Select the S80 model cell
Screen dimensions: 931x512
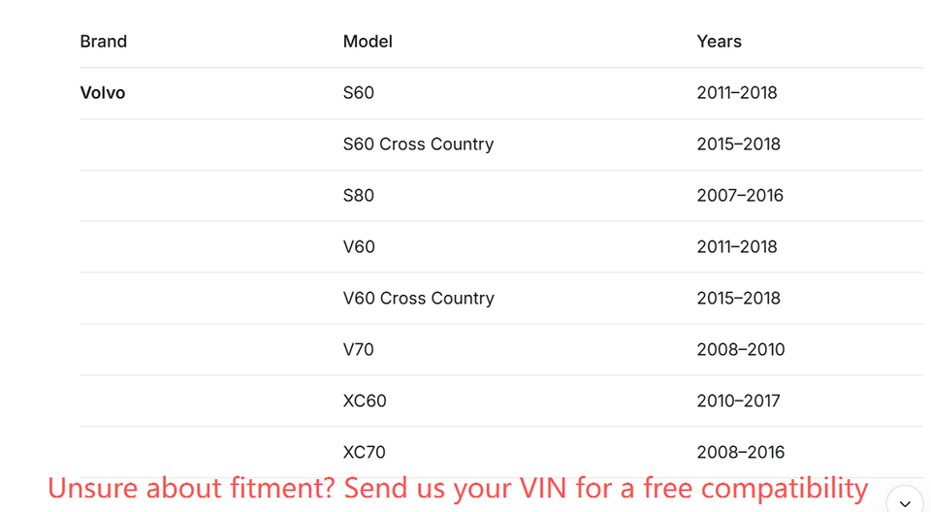359,196
